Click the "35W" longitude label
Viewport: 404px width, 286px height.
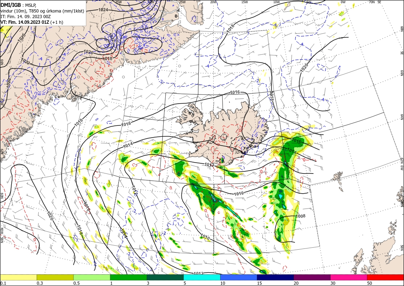click(x=118, y=2)
